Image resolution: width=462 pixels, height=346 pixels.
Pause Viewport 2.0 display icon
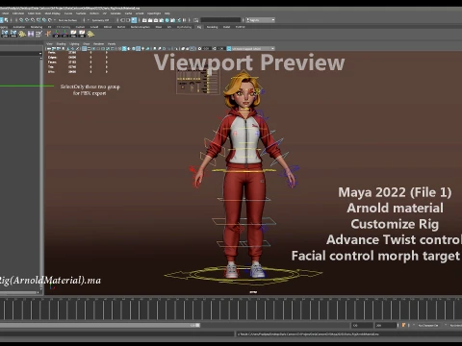click(185, 20)
